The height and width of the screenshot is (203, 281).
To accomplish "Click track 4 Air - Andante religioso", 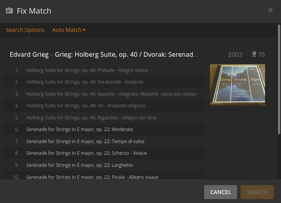I will pos(86,105).
